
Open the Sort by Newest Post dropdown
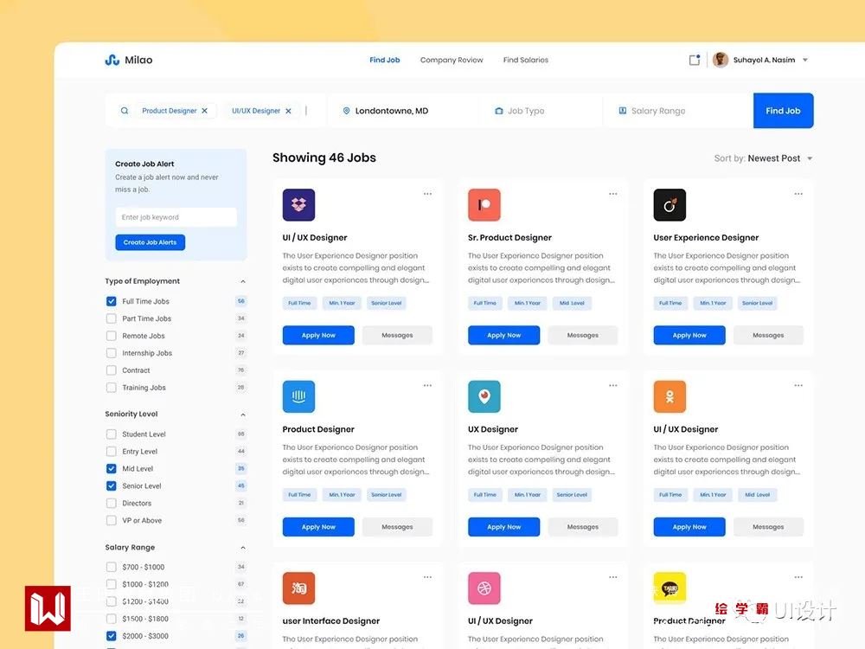click(x=763, y=158)
